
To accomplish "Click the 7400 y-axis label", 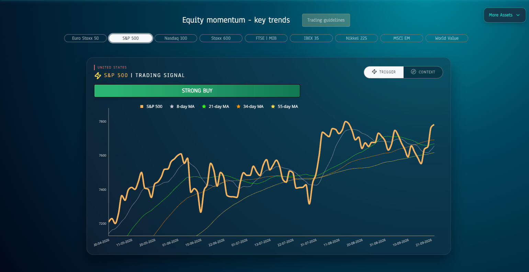I will click(x=103, y=190).
